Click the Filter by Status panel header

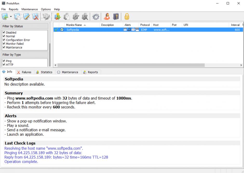coord(25,26)
